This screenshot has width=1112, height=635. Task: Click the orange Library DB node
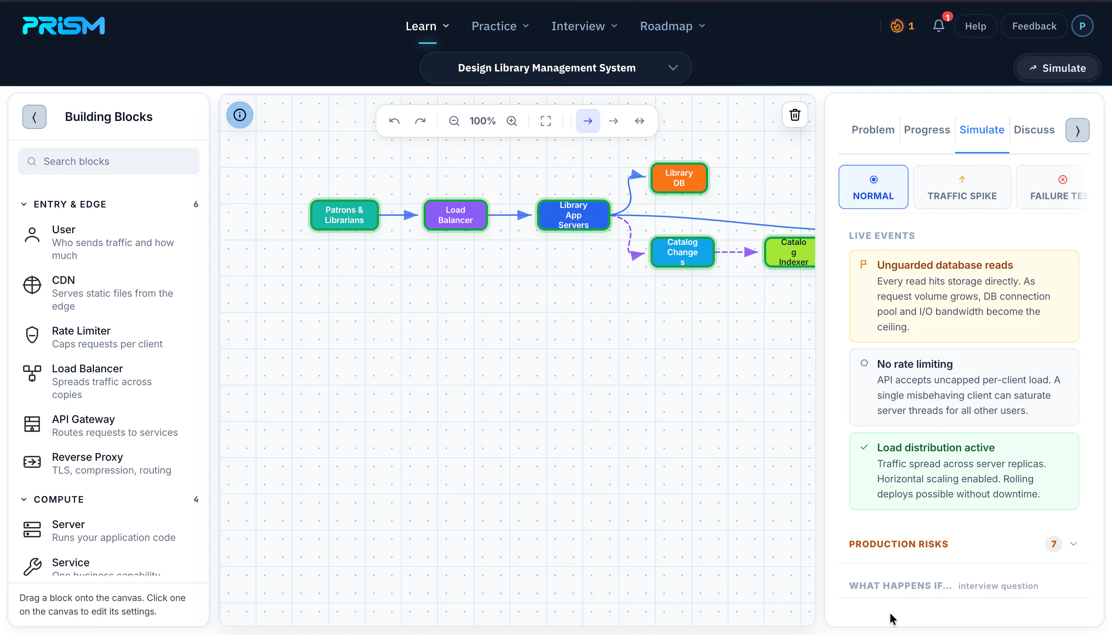tap(679, 178)
